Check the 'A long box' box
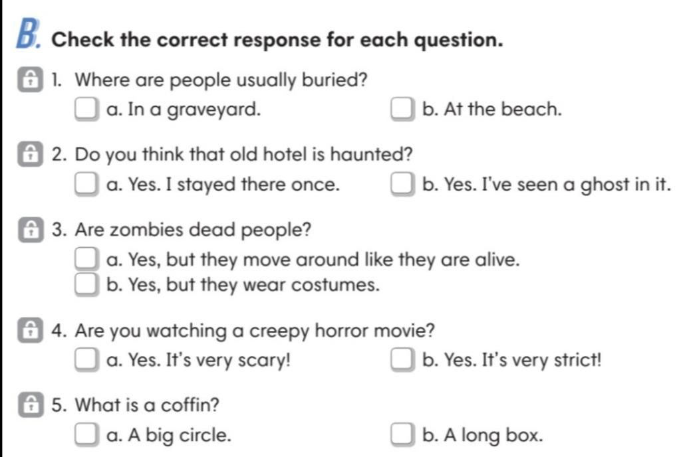This screenshot has height=457, width=681. point(402,434)
